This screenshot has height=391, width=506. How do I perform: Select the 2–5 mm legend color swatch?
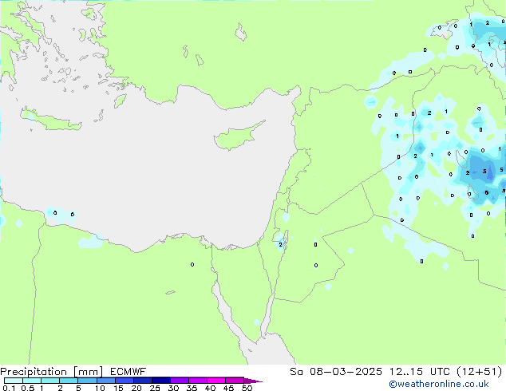coord(69,381)
